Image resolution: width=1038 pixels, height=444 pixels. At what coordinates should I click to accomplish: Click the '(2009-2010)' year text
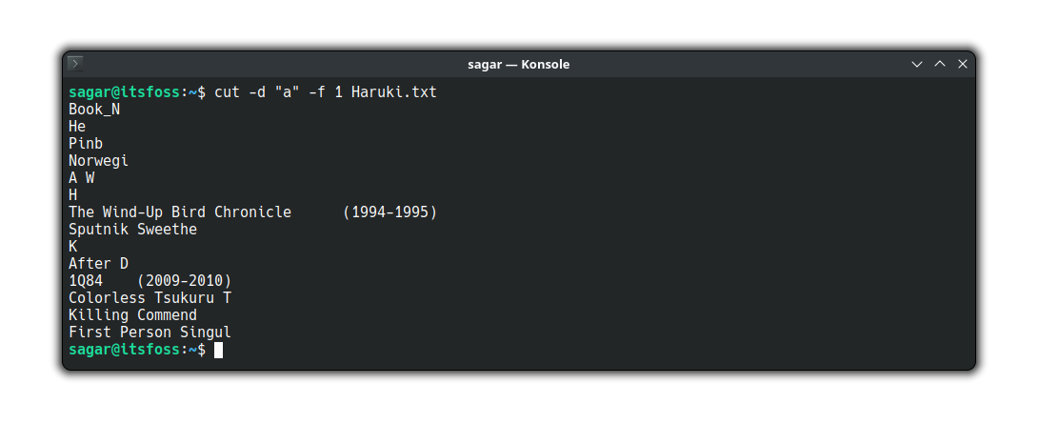point(184,281)
